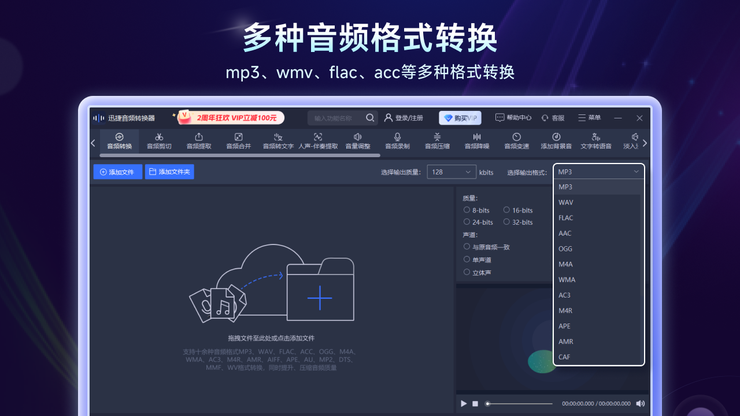The height and width of the screenshot is (416, 740).
Task: Play the audio preview
Action: (x=464, y=403)
